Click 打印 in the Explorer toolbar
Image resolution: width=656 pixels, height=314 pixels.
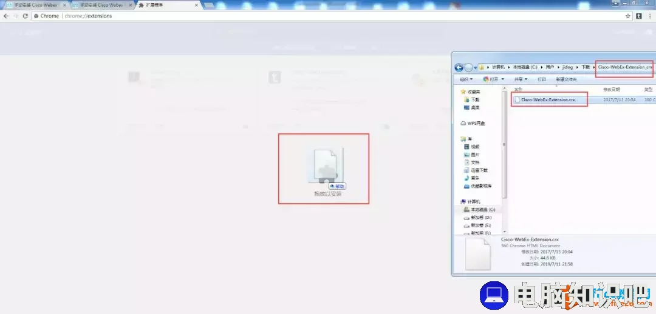[x=542, y=79]
